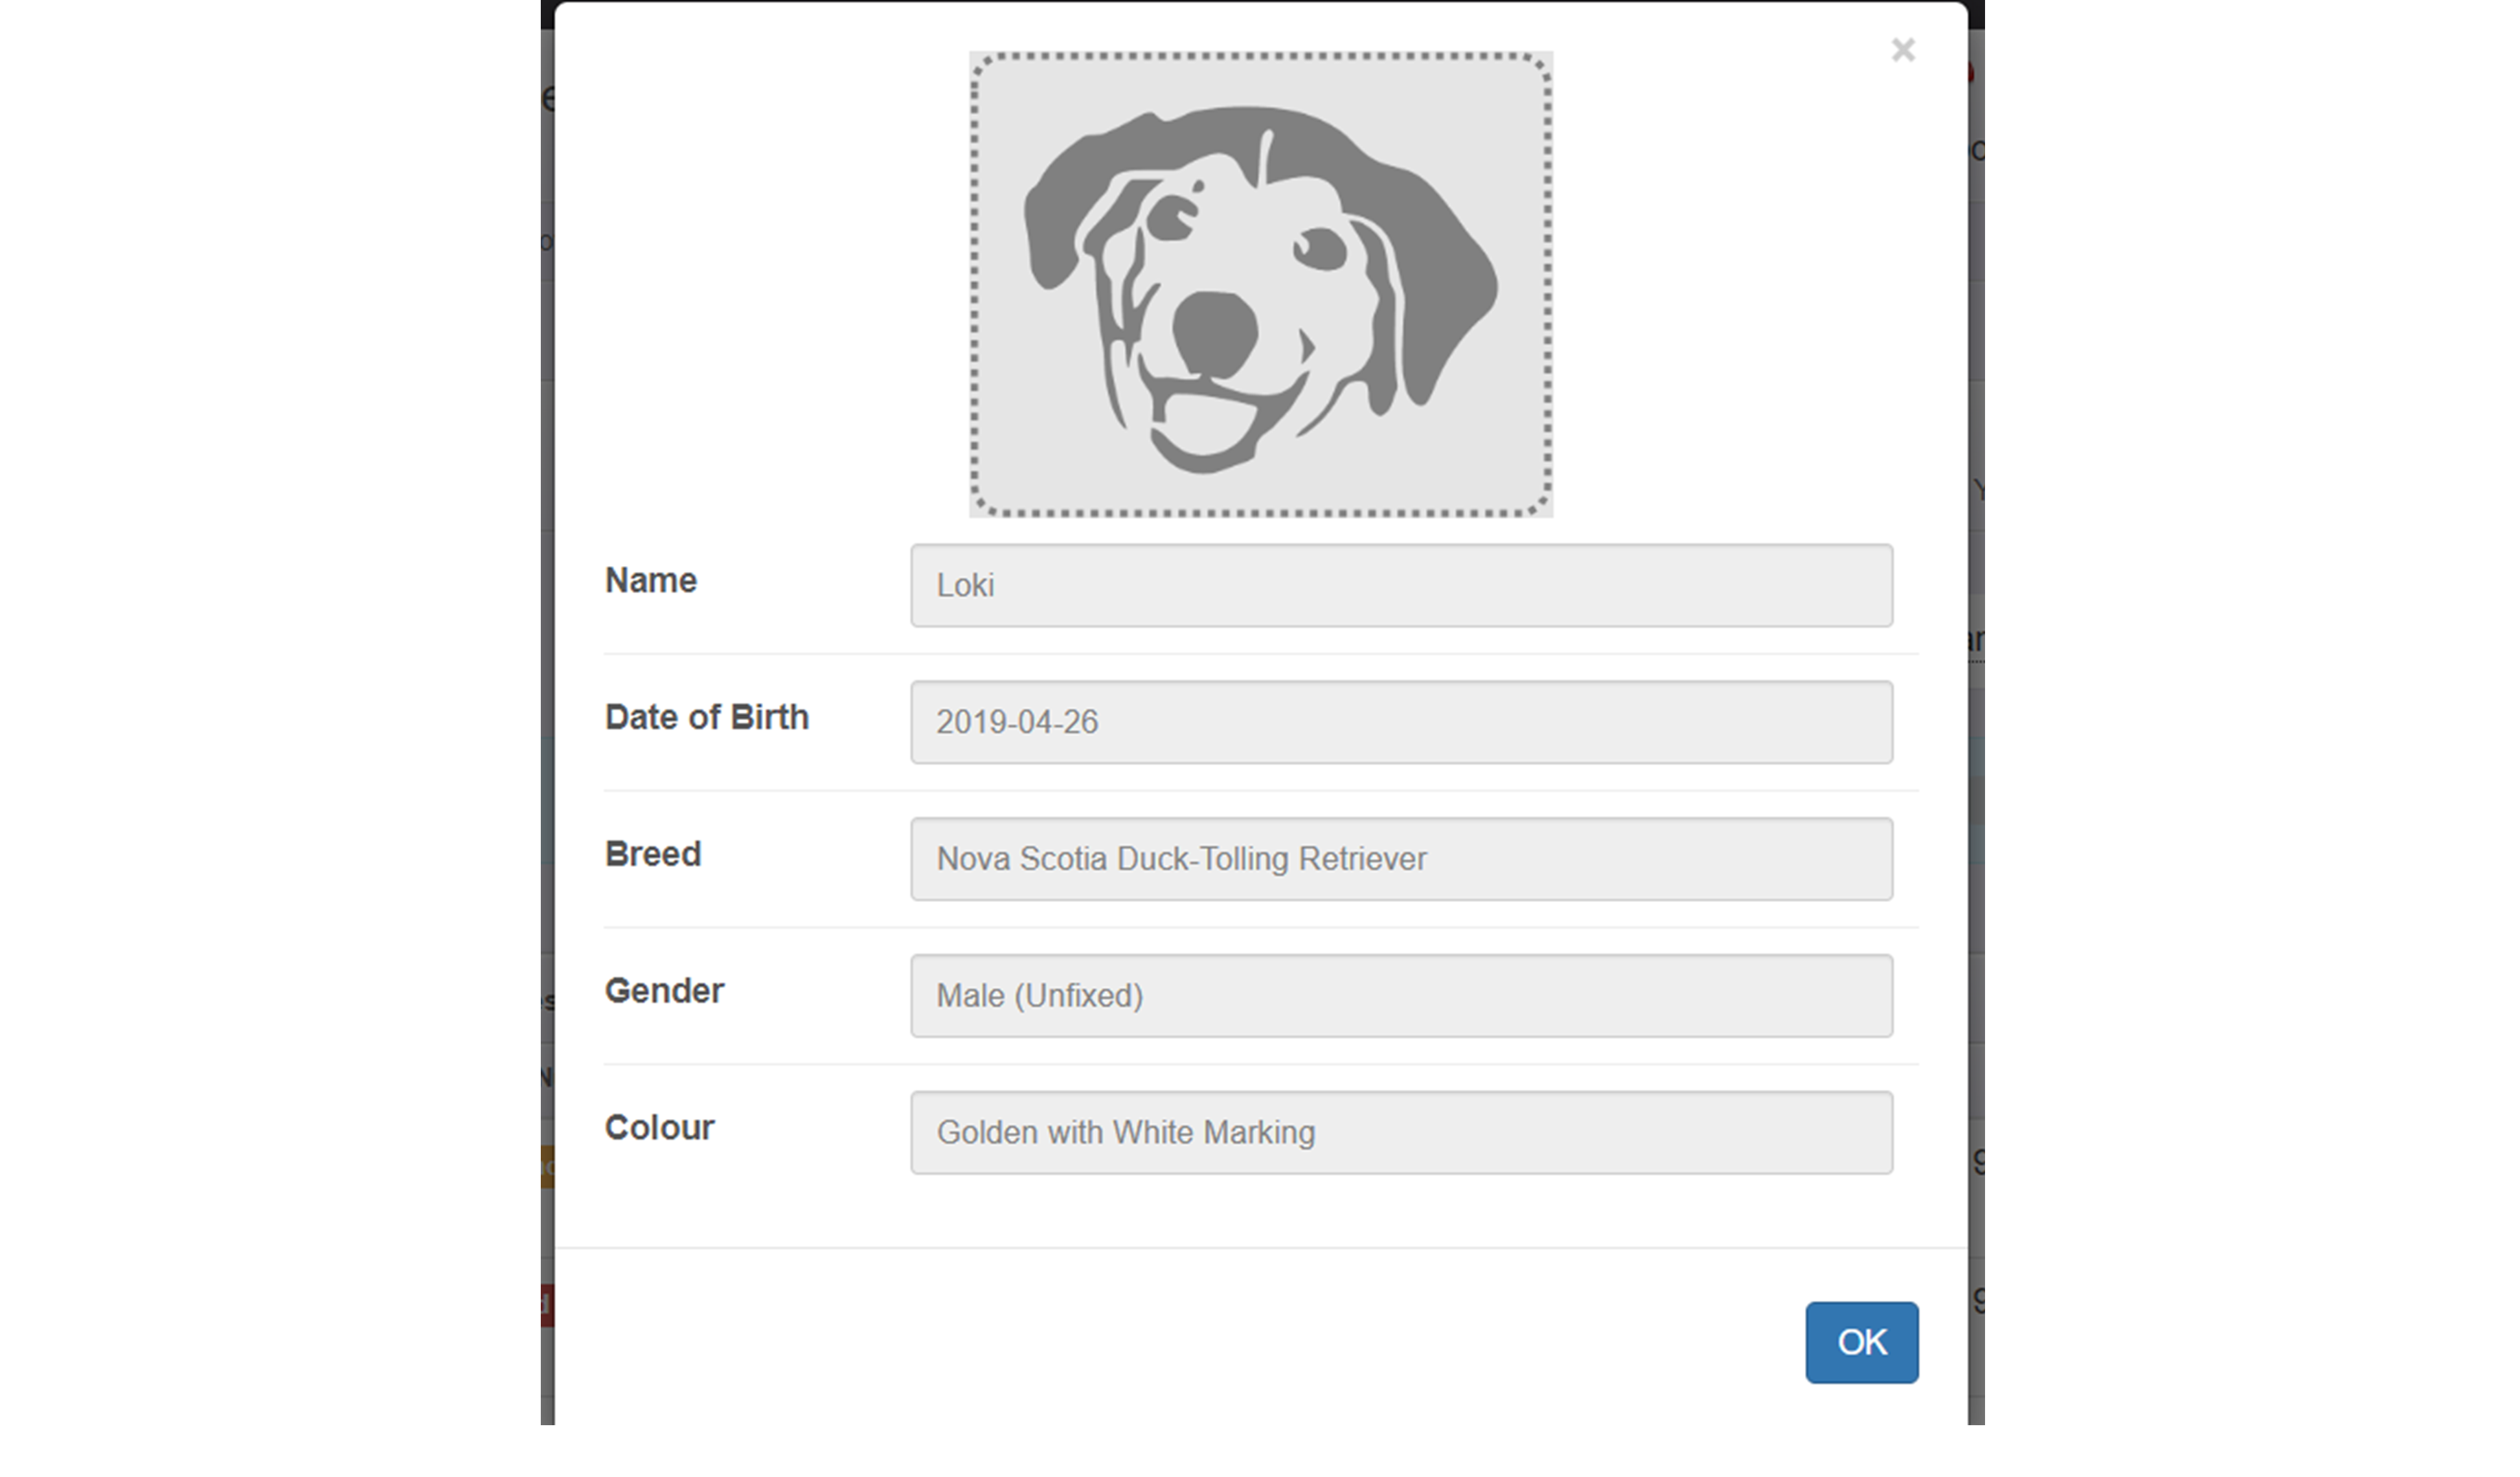
Task: Click the dog silhouette profile picture
Action: (1260, 285)
